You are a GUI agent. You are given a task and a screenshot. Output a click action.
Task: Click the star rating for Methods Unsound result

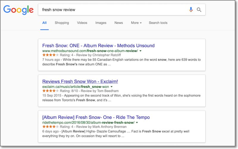(x=50, y=55)
